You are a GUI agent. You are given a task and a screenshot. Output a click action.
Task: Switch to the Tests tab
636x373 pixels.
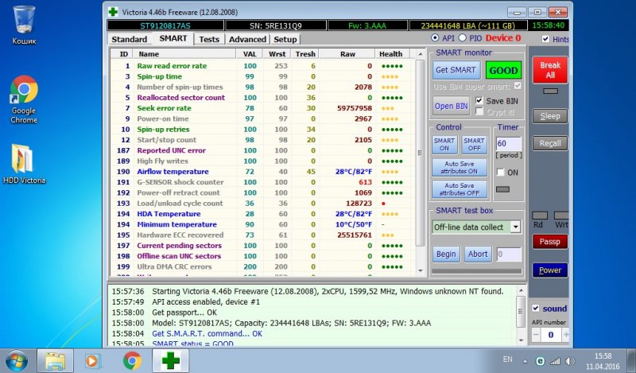click(x=209, y=39)
